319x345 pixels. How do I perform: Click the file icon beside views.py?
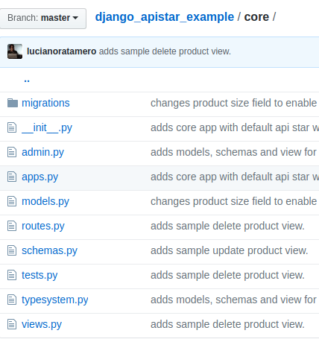click(12, 324)
